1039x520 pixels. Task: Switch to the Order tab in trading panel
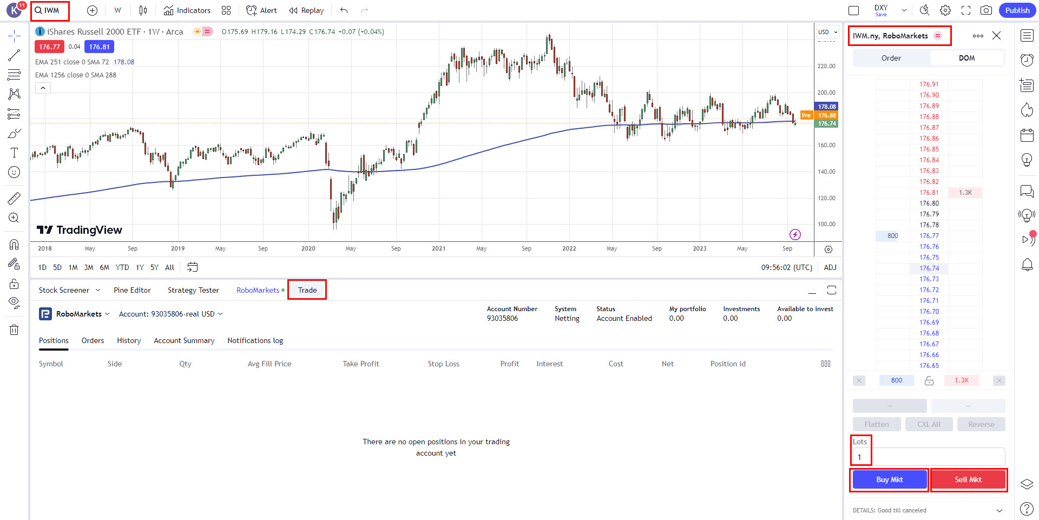[891, 58]
